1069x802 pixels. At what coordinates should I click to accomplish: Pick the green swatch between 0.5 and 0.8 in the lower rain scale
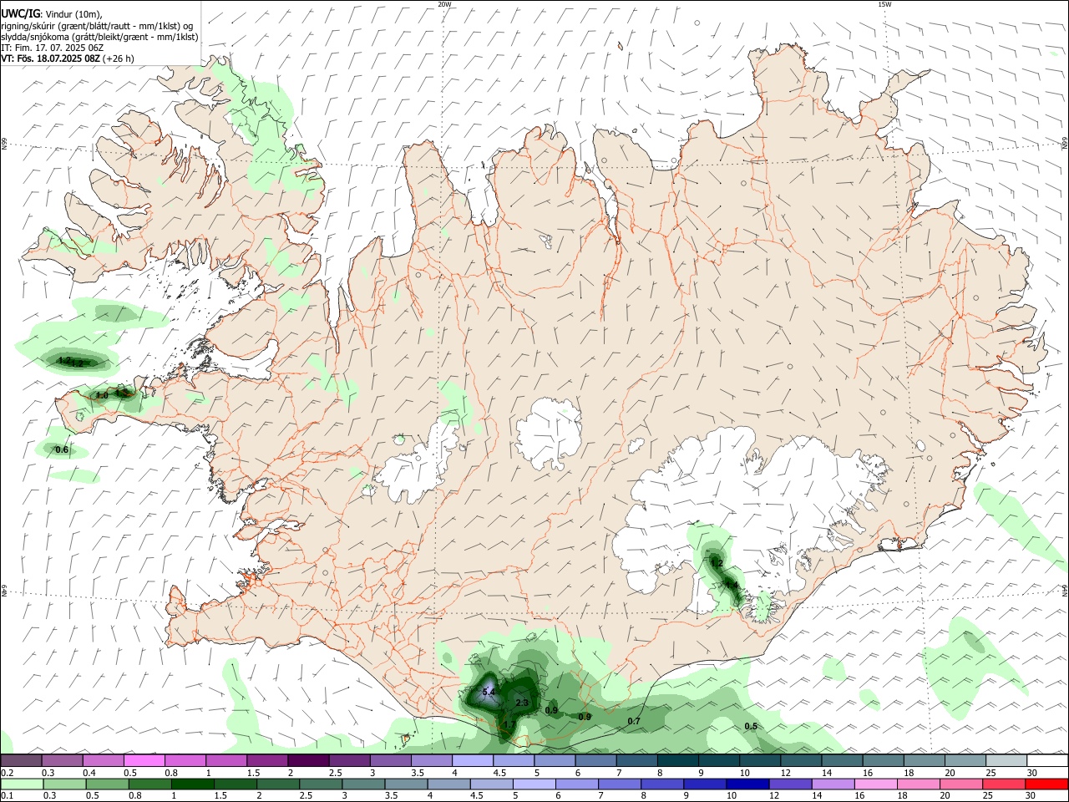tap(107, 784)
